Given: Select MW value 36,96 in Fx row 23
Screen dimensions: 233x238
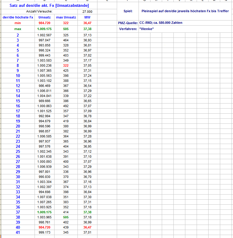Looking at the screenshot, I should coord(87,142).
